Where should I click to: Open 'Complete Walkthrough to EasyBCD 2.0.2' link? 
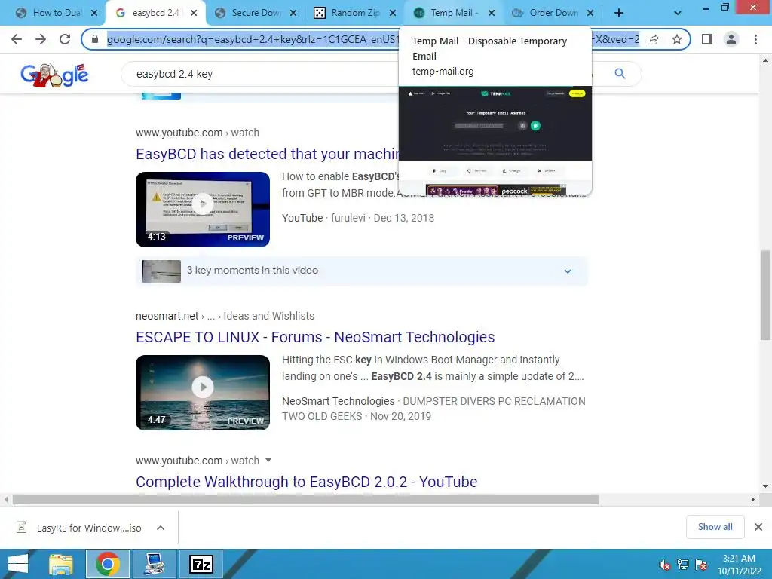(x=306, y=482)
